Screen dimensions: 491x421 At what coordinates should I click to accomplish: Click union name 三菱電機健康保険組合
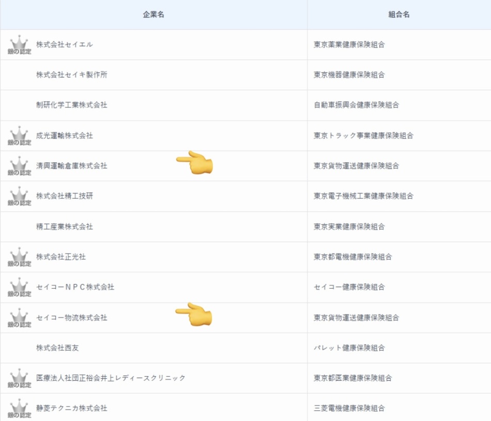coord(349,408)
